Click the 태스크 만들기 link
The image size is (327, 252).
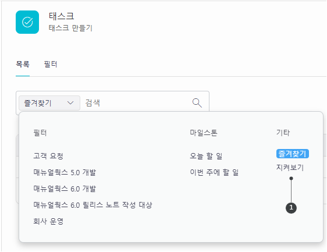[x=70, y=28]
